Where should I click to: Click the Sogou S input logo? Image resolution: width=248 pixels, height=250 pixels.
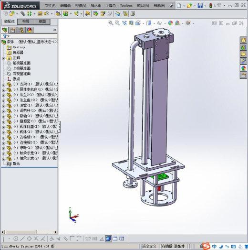coord(207,246)
